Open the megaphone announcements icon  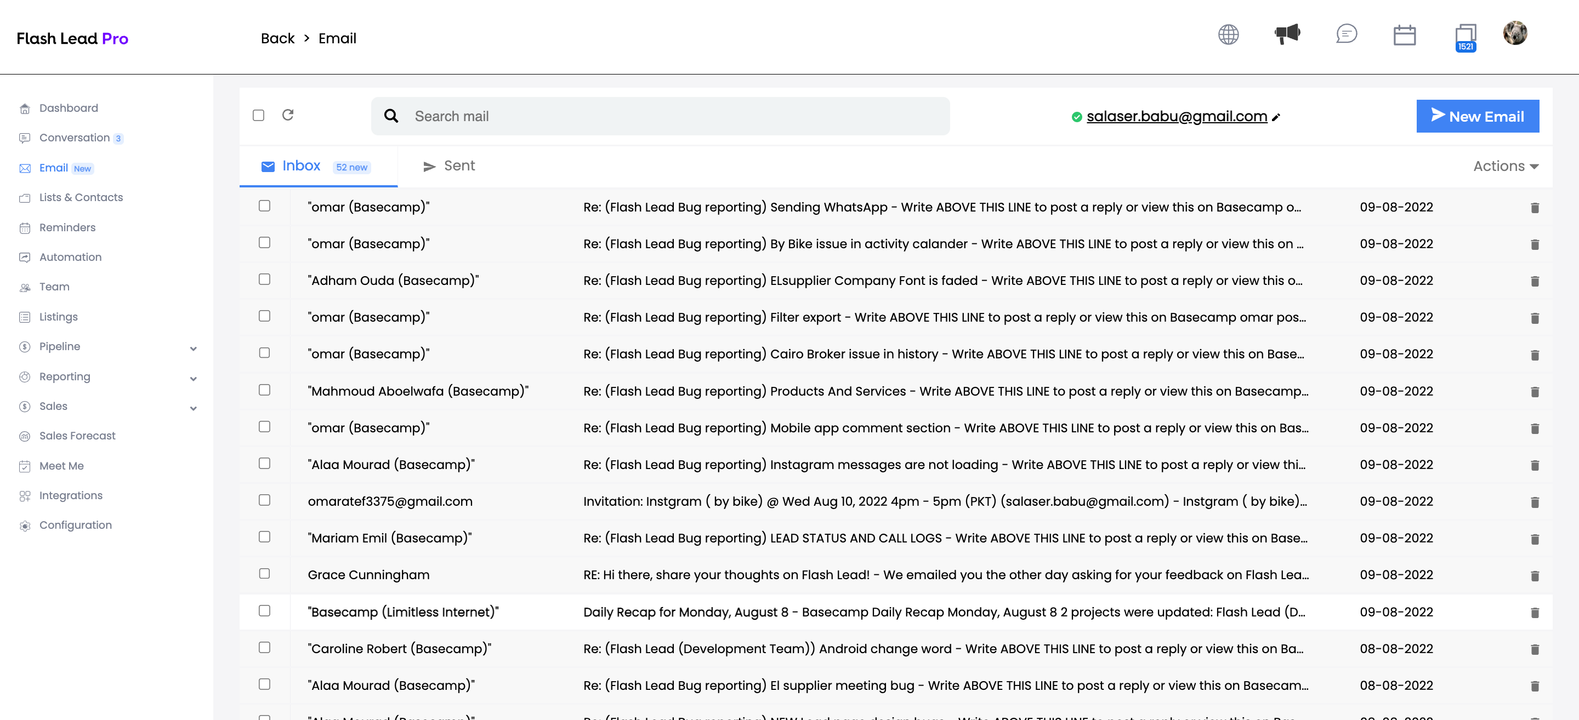pos(1287,34)
